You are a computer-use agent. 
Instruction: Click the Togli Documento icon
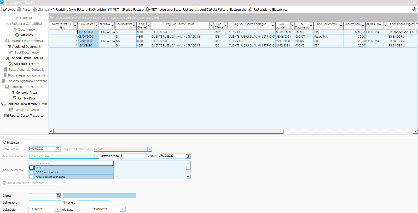pos(11,52)
